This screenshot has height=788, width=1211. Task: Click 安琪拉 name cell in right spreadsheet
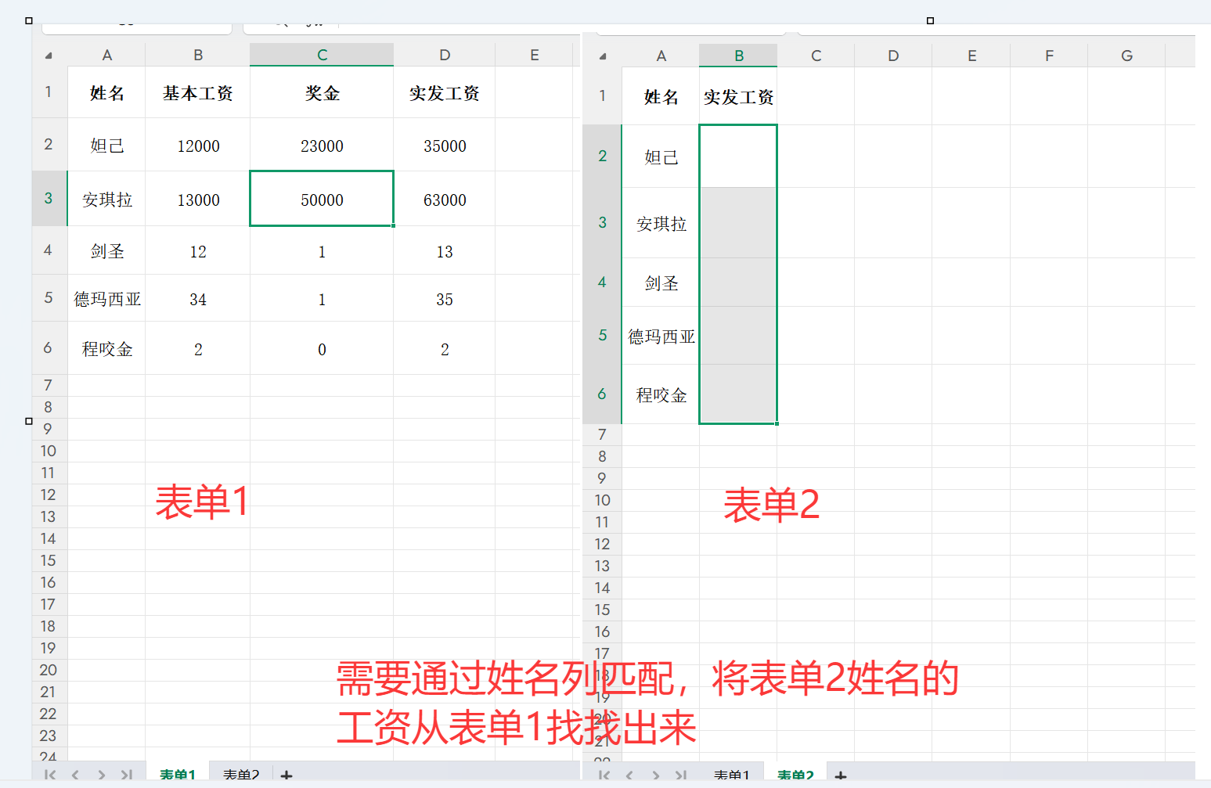(661, 224)
